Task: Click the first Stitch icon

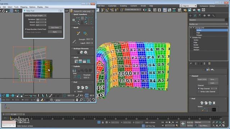Action: (76, 61)
